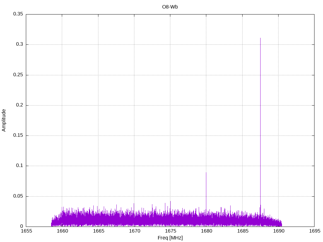Click the 0.25 y-axis tick label
The width and height of the screenshot is (323, 242).
click(18, 75)
